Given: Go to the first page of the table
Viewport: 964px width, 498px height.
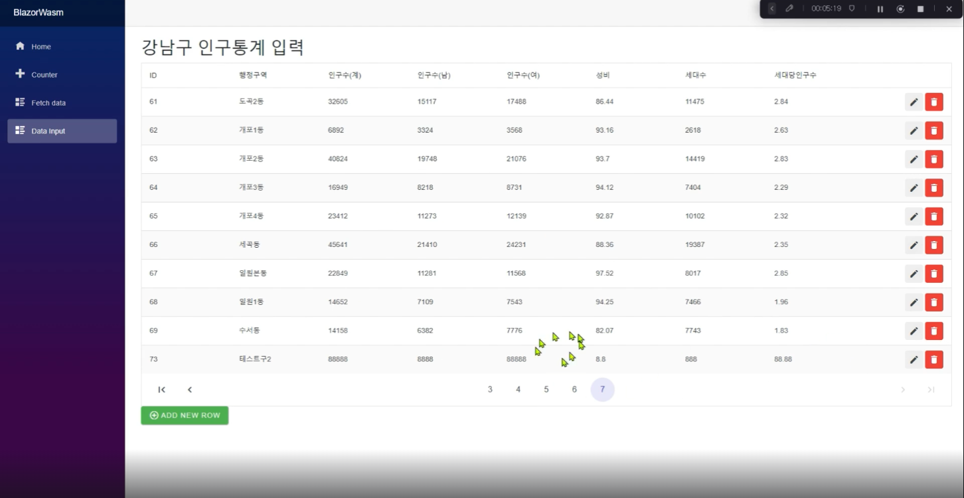Looking at the screenshot, I should [161, 390].
